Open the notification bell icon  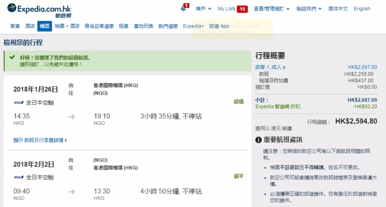coord(184,9)
